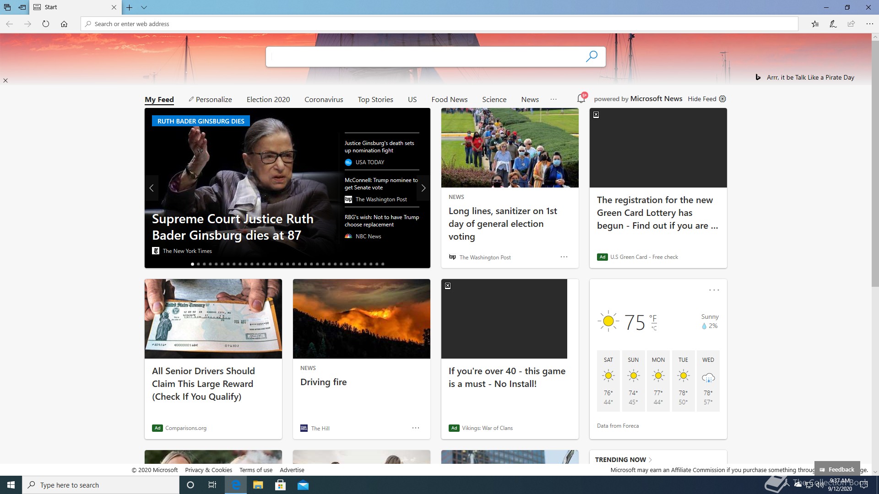Open options ellipsis on Washington Post card
879x494 pixels.
pyautogui.click(x=564, y=257)
